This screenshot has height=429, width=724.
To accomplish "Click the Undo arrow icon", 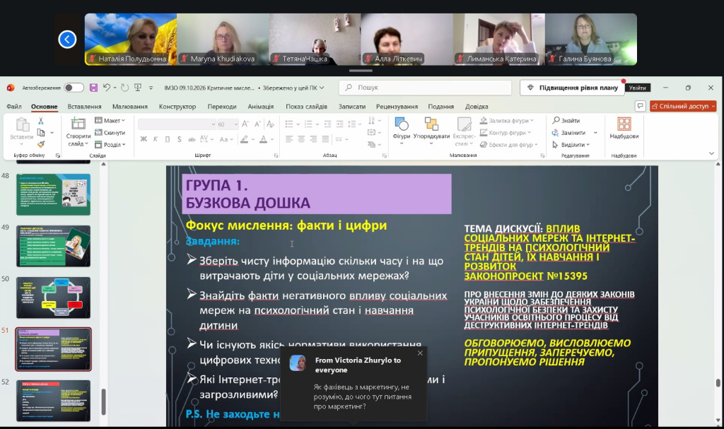I will pos(107,87).
